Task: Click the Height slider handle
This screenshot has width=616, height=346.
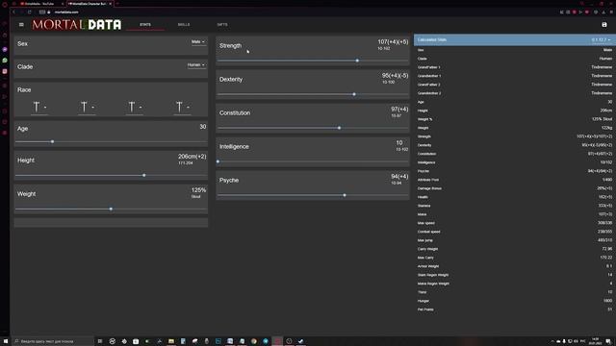Action: pyautogui.click(x=144, y=175)
